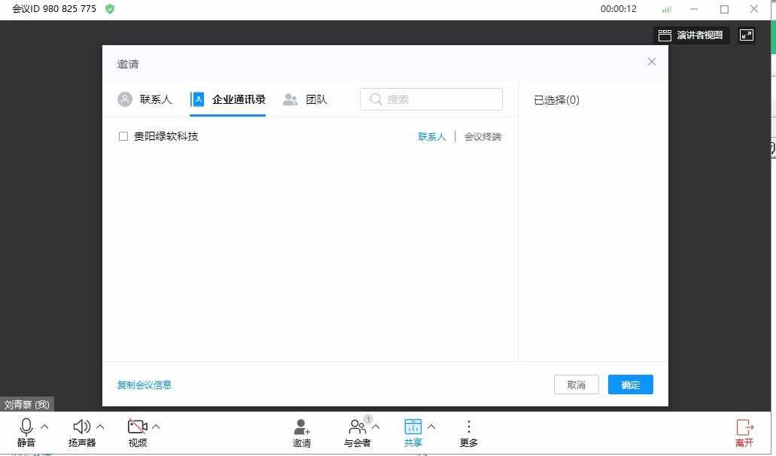Switch to the 团队 tab
The height and width of the screenshot is (456, 776).
(x=316, y=99)
